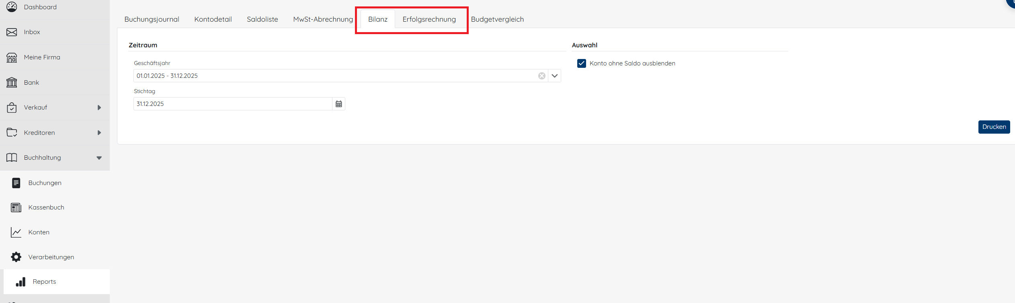The width and height of the screenshot is (1015, 303).
Task: Expand the Kreditoren submenu arrow
Action: (99, 133)
